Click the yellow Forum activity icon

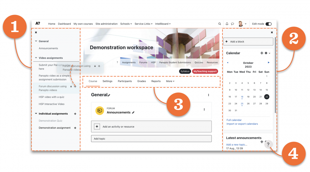pyautogui.click(x=100, y=111)
